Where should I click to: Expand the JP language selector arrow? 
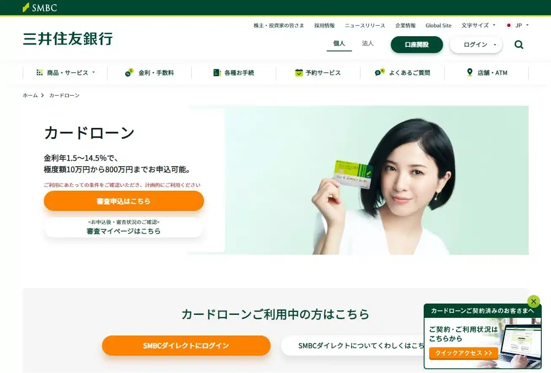[527, 25]
